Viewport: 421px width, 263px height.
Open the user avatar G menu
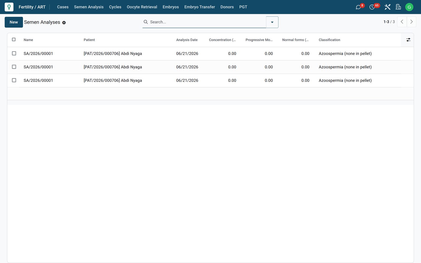click(409, 7)
